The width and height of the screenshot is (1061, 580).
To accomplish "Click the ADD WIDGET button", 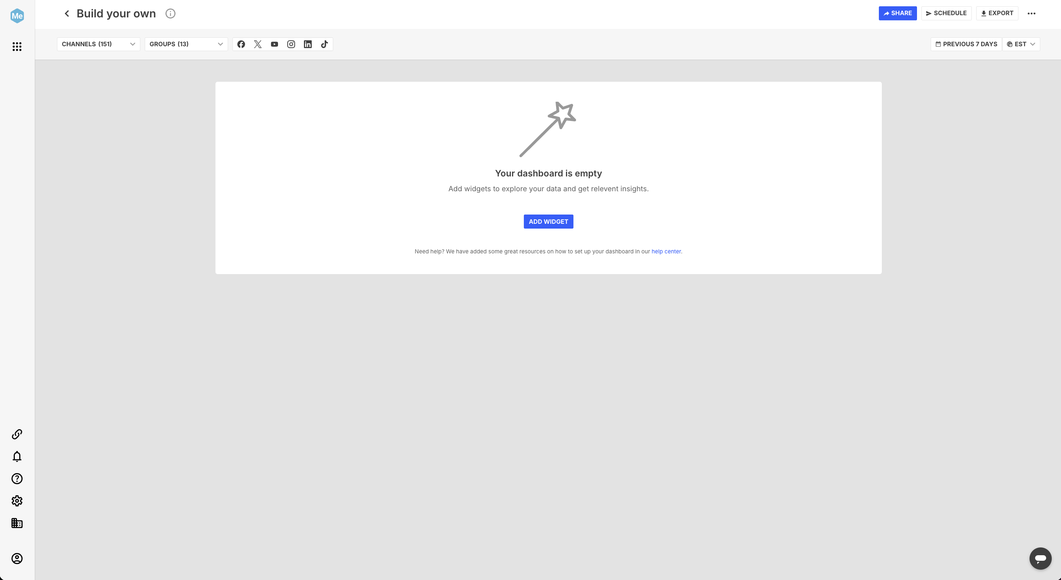I will 548,222.
